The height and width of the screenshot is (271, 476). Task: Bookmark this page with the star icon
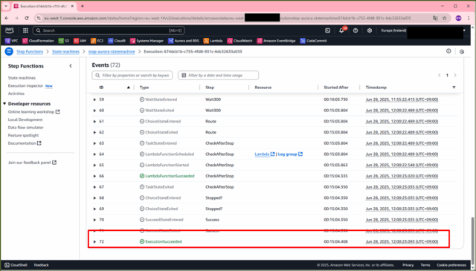tap(445, 18)
